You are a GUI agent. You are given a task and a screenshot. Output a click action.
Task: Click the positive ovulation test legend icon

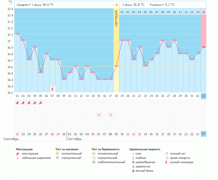[x=57, y=153]
